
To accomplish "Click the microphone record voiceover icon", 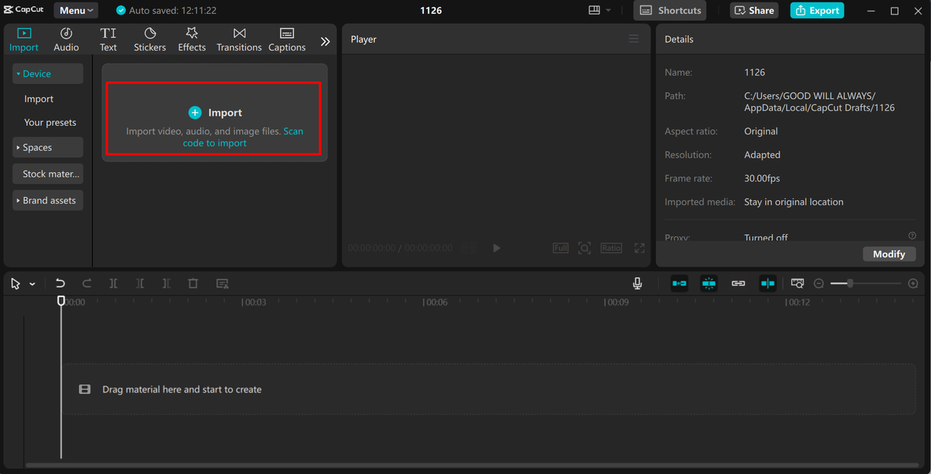I will coord(637,284).
